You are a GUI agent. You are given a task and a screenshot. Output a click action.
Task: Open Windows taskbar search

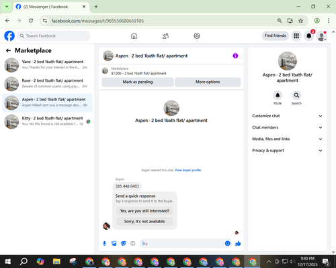tap(24, 261)
